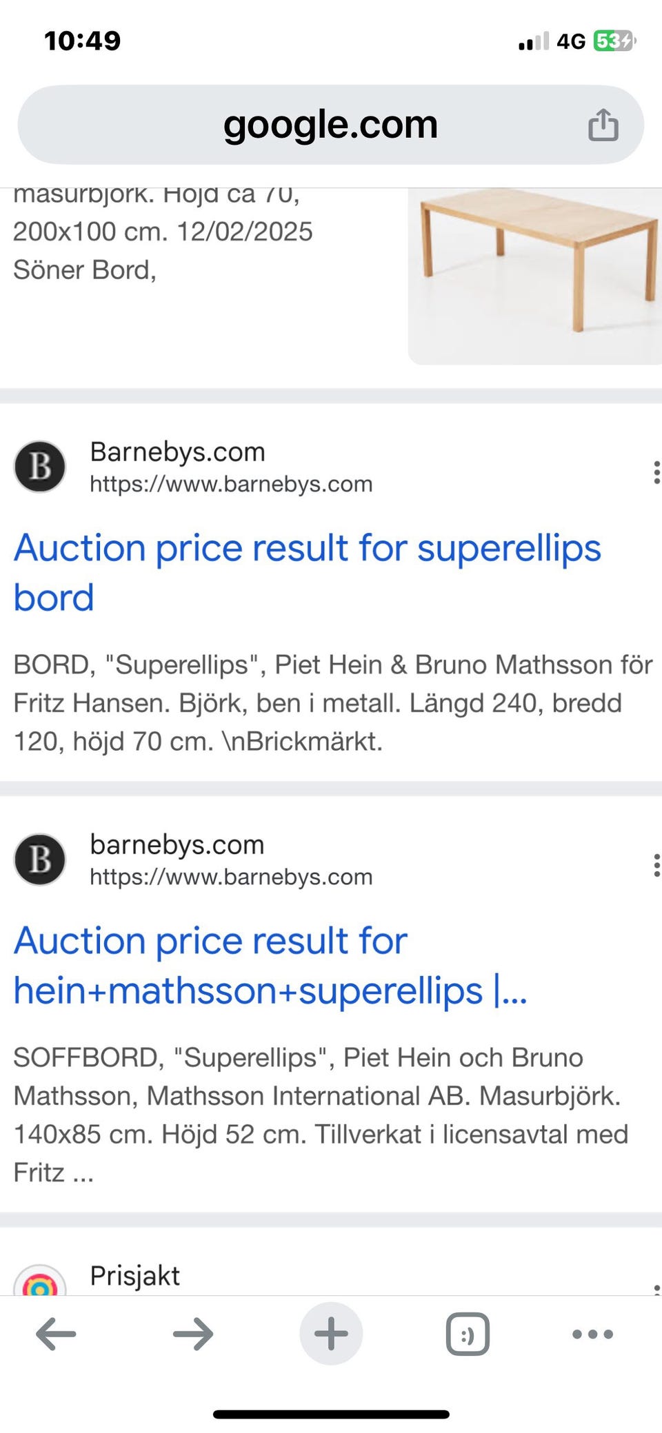Tap the Prisjakt site icon
Image resolution: width=662 pixels, height=1433 pixels.
tap(40, 1281)
